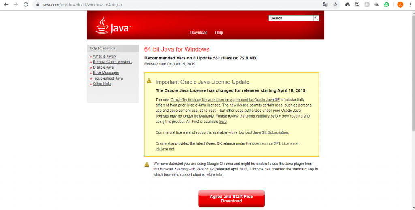Viewport: 415px width, 210px height.
Task: Click the More info link
Action: 214,174
